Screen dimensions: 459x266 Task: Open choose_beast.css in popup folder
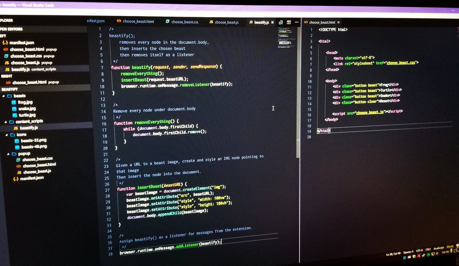pos(37,159)
